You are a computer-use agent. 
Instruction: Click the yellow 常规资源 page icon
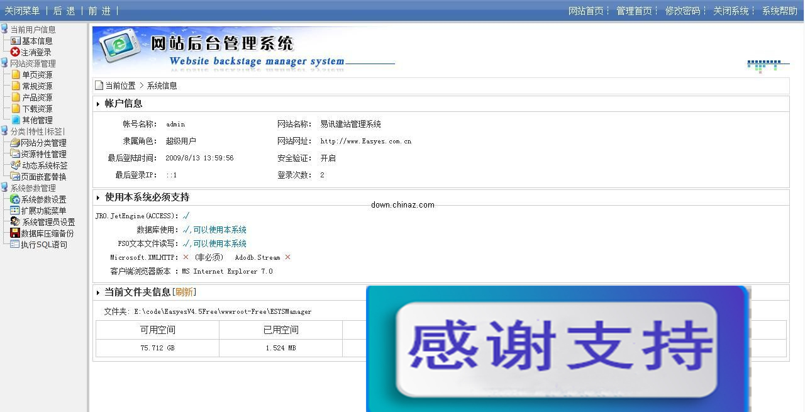(x=16, y=86)
